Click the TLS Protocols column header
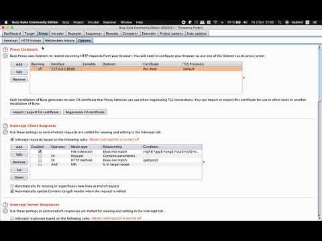The width and height of the screenshot is (322, 241). point(212,64)
